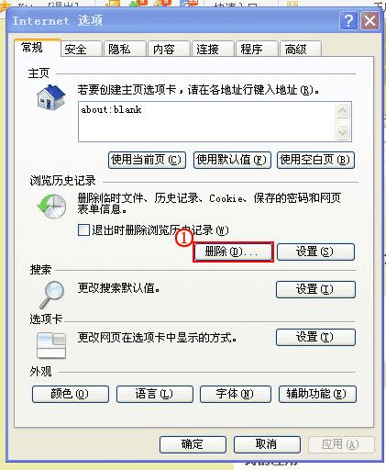Click 使用空白页 button
386x470 pixels.
[315, 160]
